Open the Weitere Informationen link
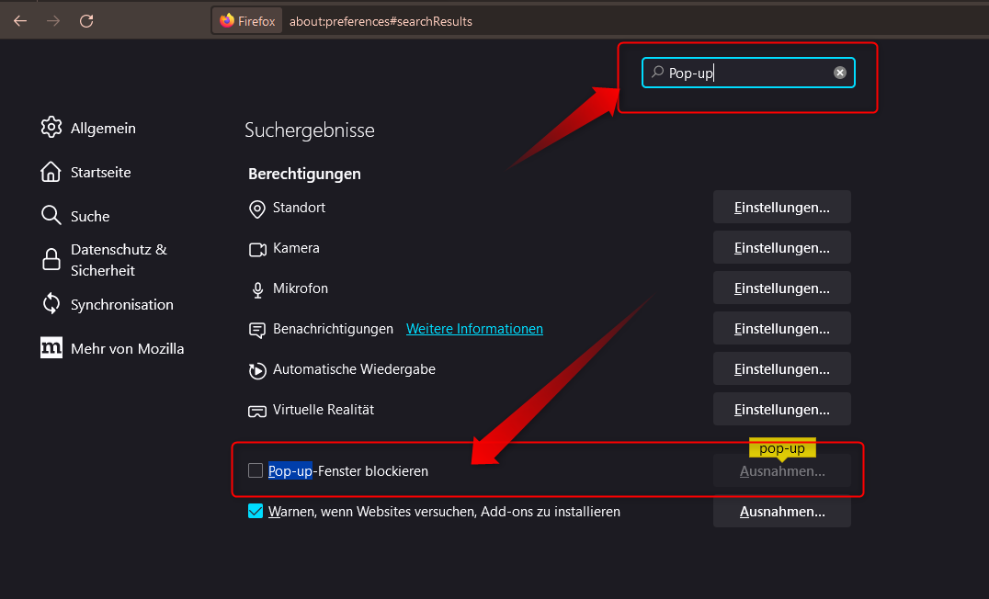Viewport: 989px width, 599px height. pyautogui.click(x=474, y=329)
